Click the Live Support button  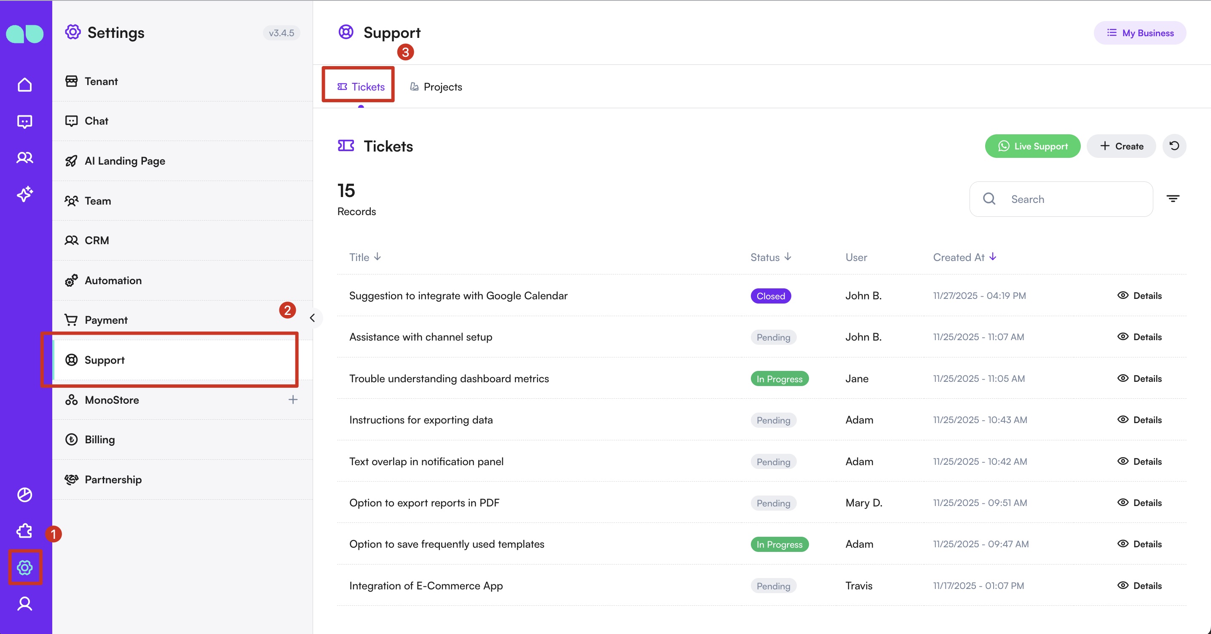coord(1032,146)
